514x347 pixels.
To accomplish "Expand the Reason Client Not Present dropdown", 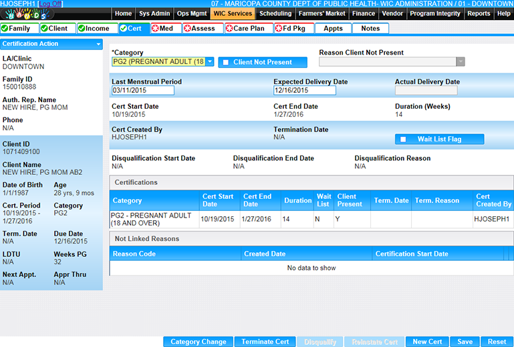I will coord(460,62).
